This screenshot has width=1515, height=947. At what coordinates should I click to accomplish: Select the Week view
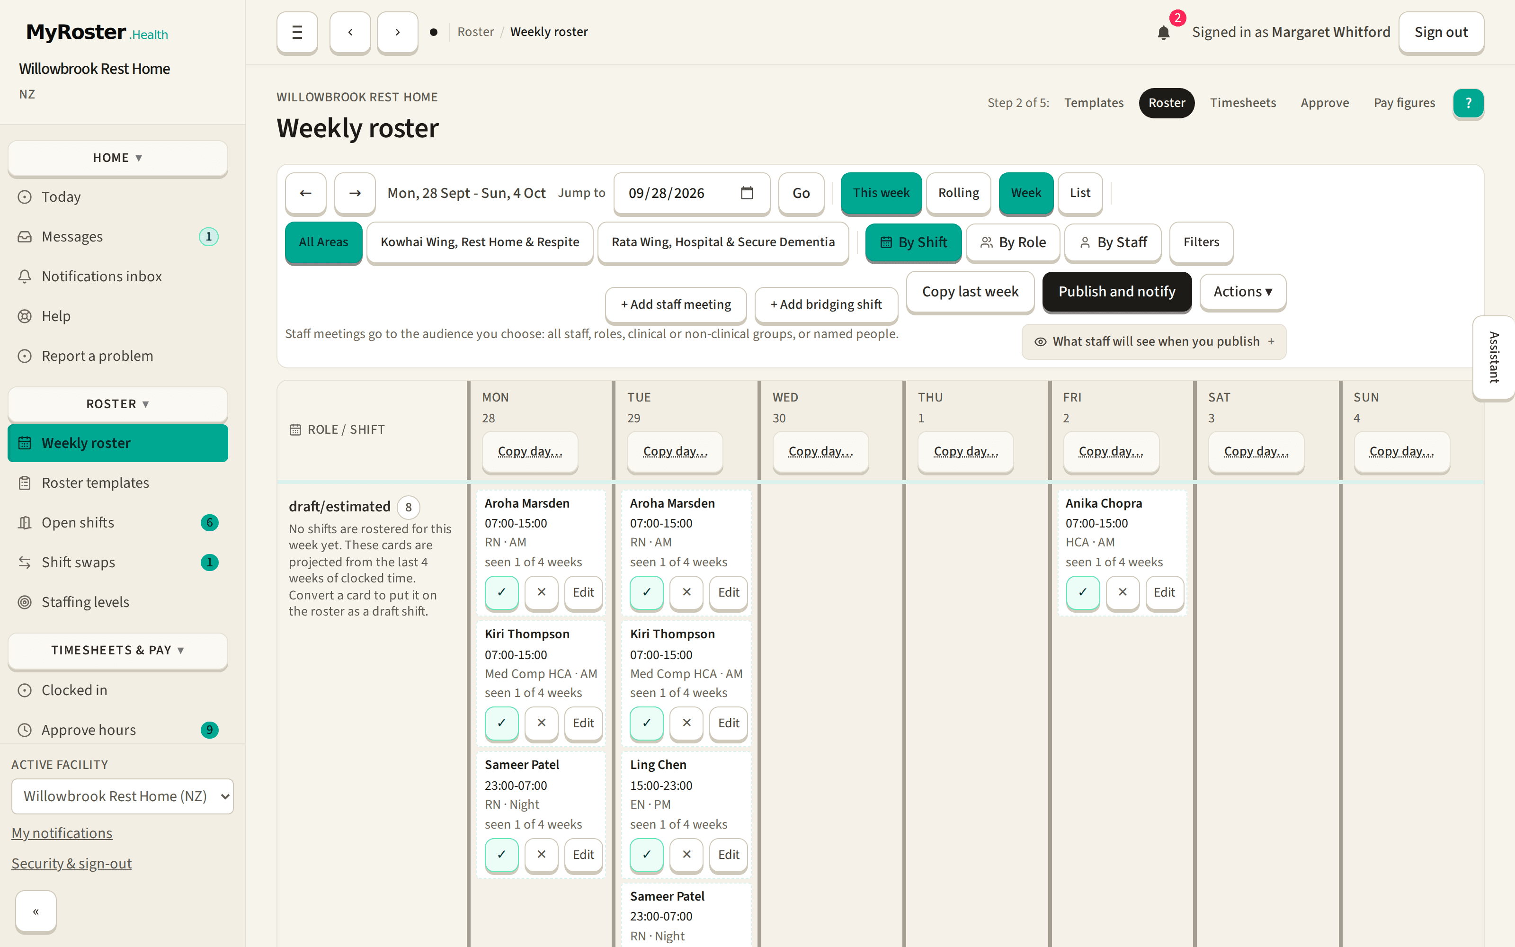(1026, 193)
